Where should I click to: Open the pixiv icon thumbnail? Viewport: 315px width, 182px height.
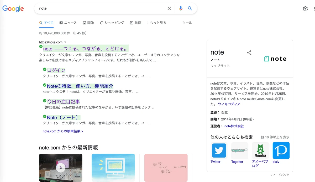[281, 150]
